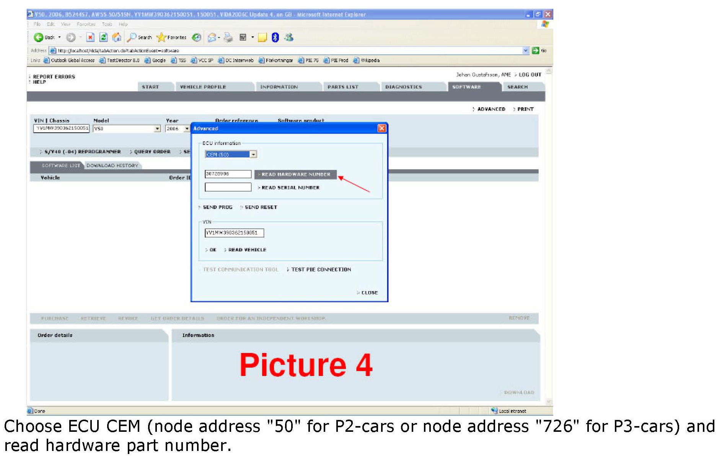This screenshot has width=722, height=467.
Task: Click the History clock icon
Action: click(196, 37)
